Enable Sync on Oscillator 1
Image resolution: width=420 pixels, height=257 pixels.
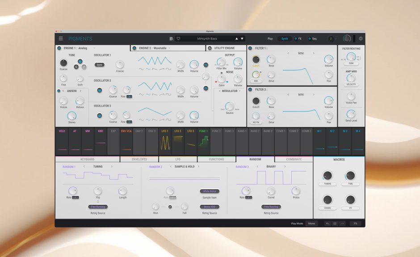click(x=100, y=65)
